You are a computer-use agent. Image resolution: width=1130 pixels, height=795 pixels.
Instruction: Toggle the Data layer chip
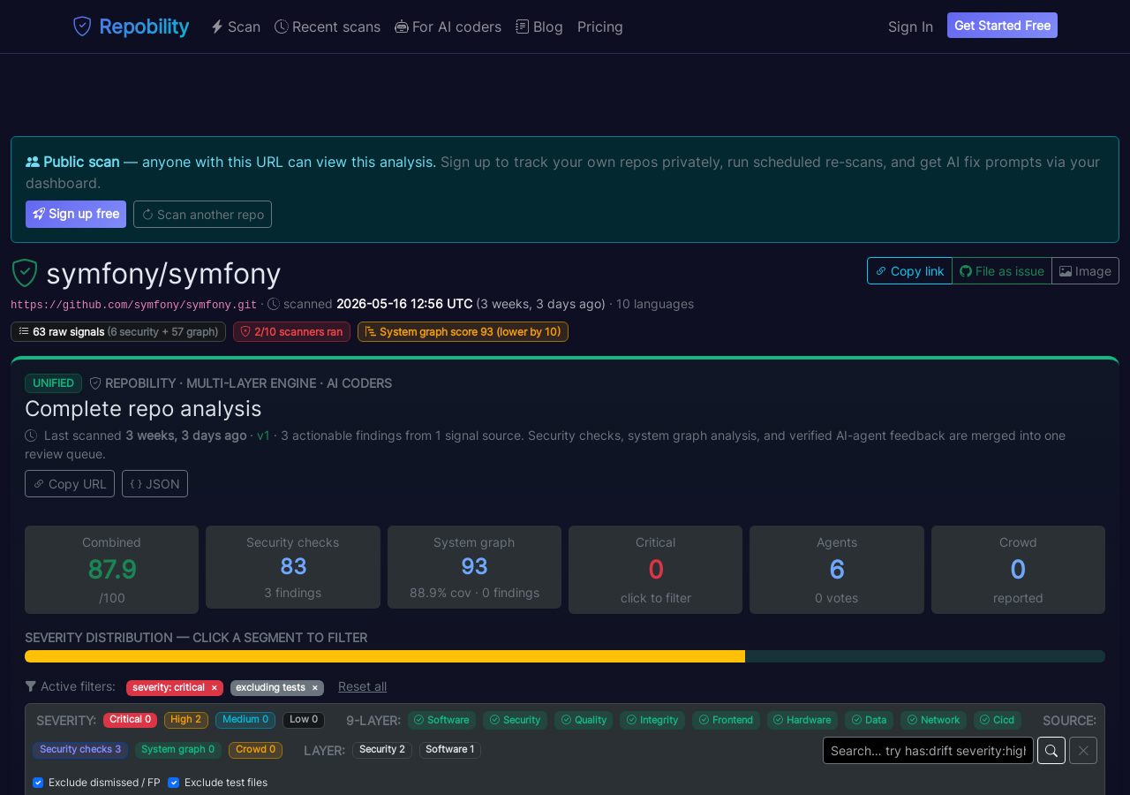[x=869, y=720]
